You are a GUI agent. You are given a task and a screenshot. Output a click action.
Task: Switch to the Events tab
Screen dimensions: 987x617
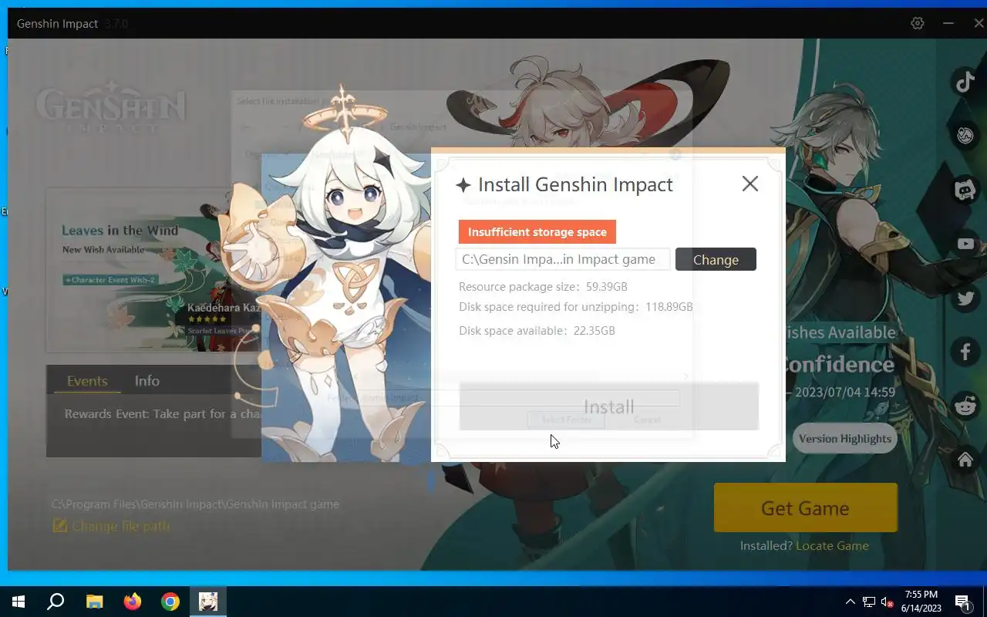87,380
